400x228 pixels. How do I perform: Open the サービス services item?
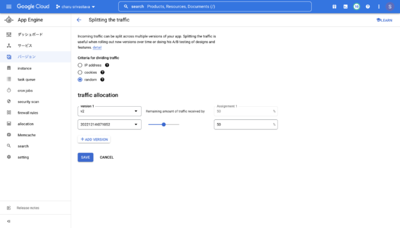click(36, 46)
